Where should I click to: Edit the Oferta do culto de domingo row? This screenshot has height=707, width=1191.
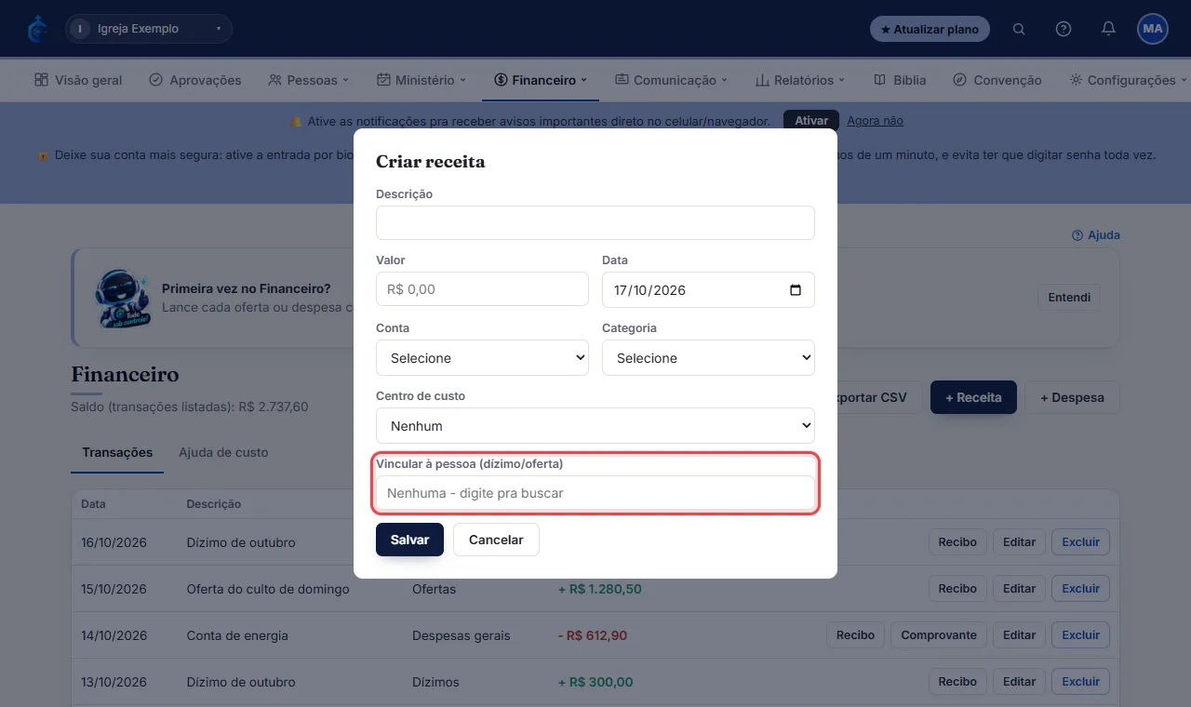1019,588
